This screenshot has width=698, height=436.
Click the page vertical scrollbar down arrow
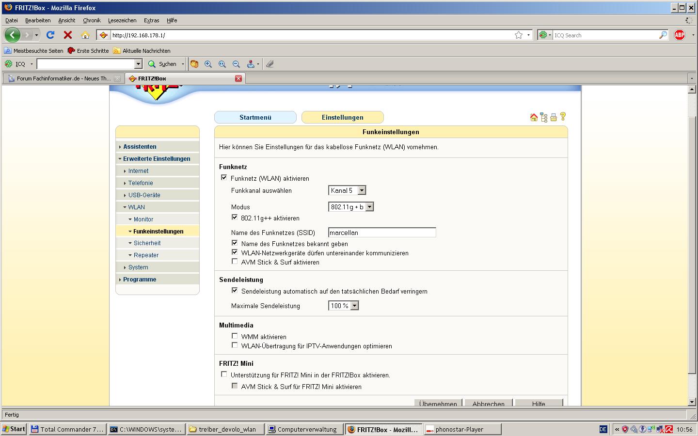click(692, 402)
